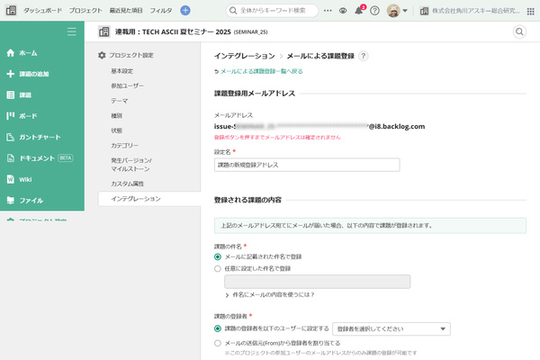Open 発生バージョン/マイルストーン settings page
Screen dimensions: 540x360
click(x=131, y=165)
